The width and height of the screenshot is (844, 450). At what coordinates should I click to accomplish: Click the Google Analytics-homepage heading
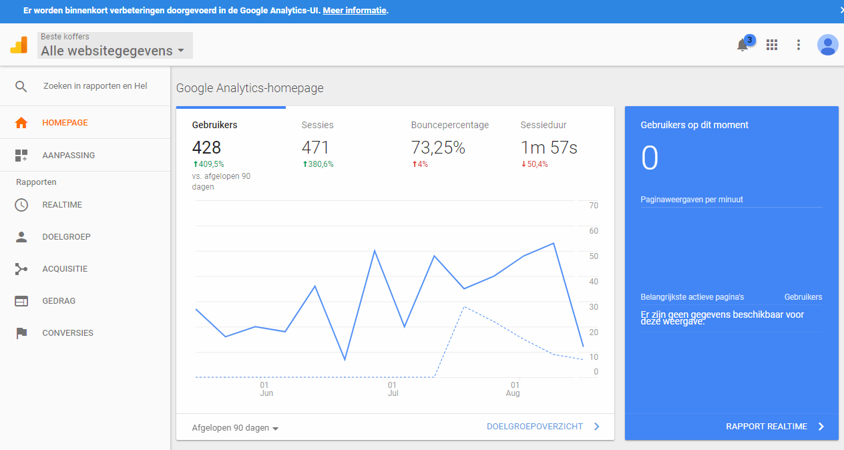[250, 88]
